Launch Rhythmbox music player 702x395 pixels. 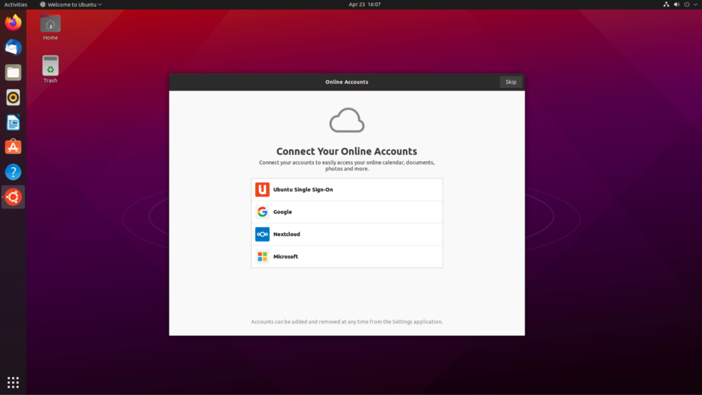(x=13, y=97)
